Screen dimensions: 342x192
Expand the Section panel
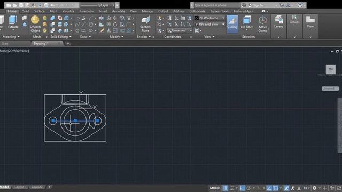(144, 37)
